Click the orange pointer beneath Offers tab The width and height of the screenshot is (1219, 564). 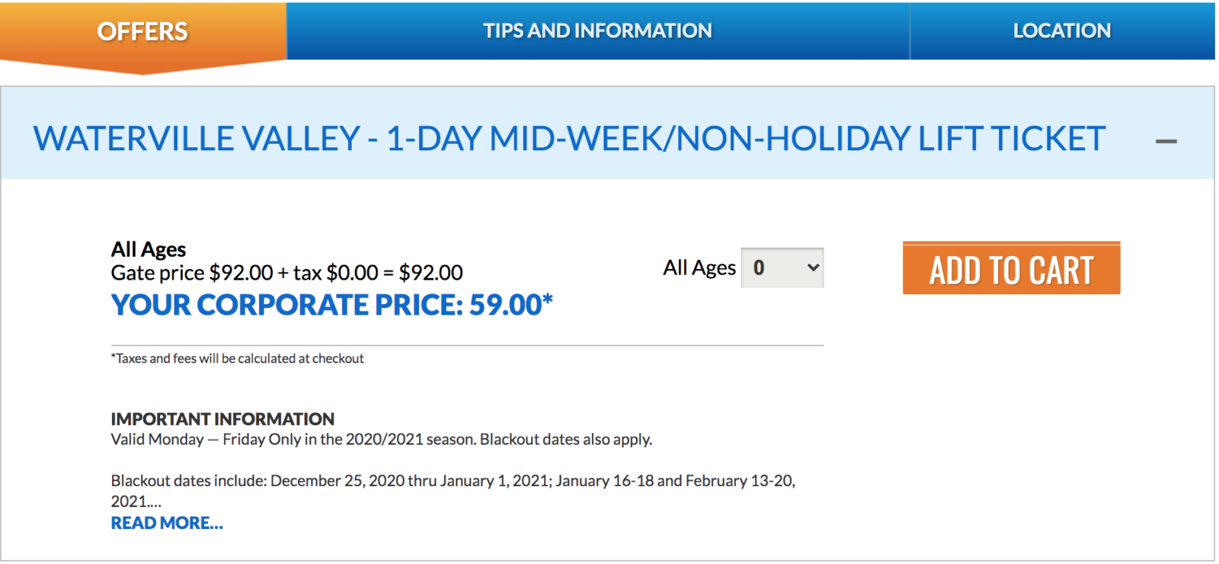click(142, 67)
